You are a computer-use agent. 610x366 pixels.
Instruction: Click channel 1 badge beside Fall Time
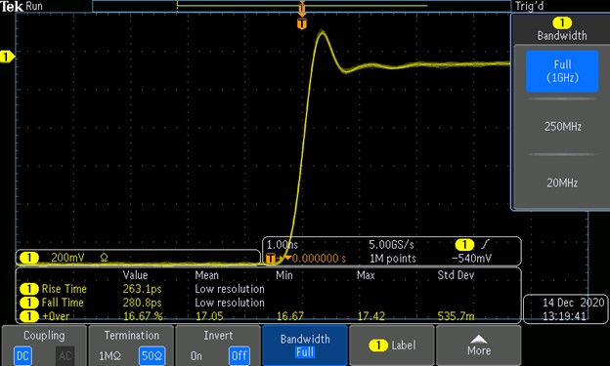[x=28, y=303]
